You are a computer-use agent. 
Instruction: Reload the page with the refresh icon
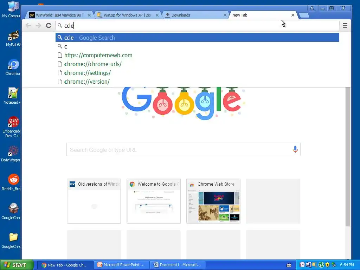click(x=49, y=25)
